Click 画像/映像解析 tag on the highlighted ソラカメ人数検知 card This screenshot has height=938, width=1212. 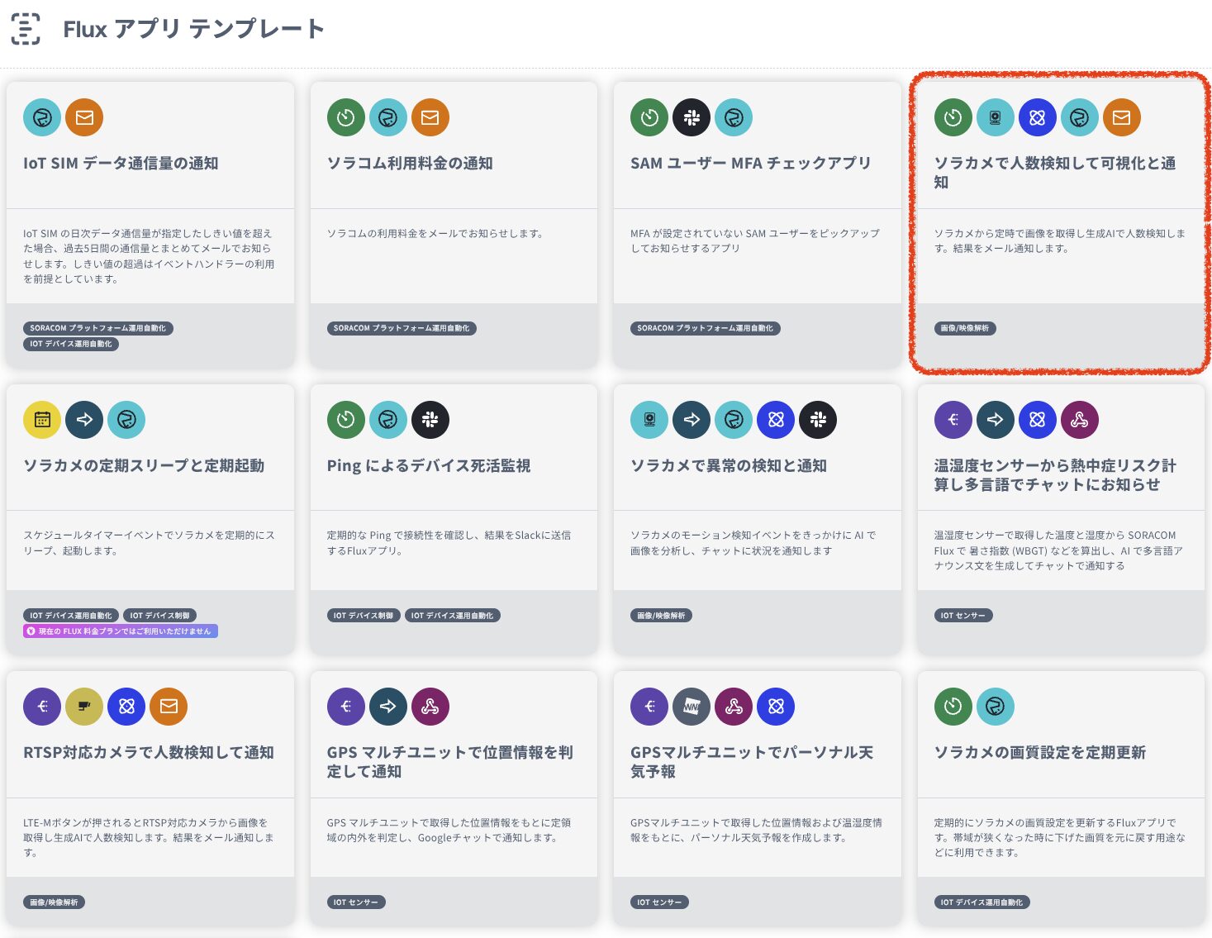965,328
